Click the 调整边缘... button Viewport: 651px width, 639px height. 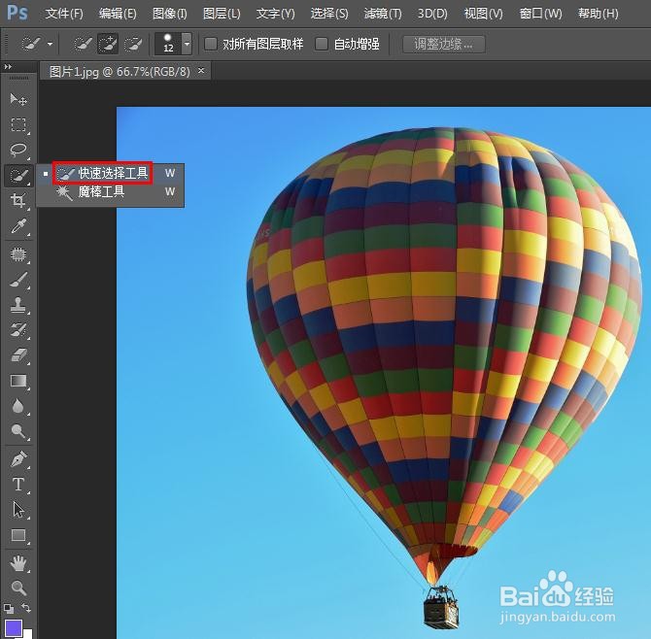tap(443, 44)
